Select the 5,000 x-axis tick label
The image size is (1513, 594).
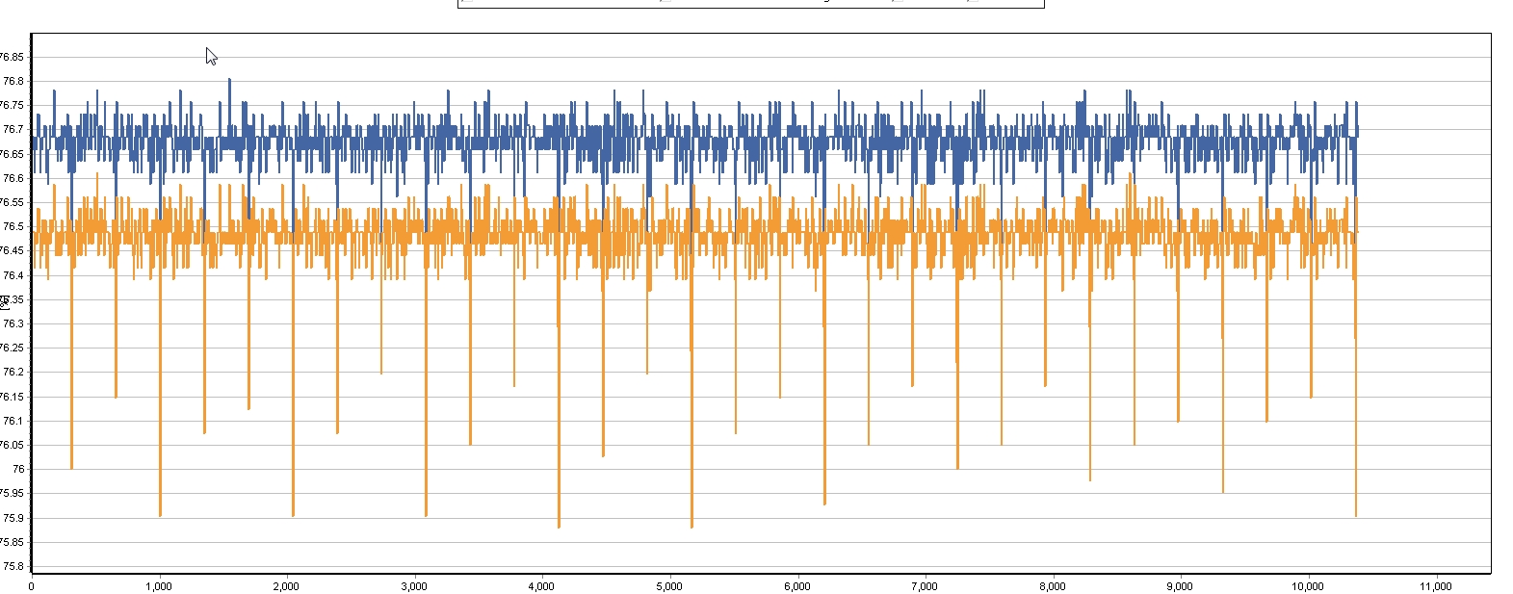(669, 586)
